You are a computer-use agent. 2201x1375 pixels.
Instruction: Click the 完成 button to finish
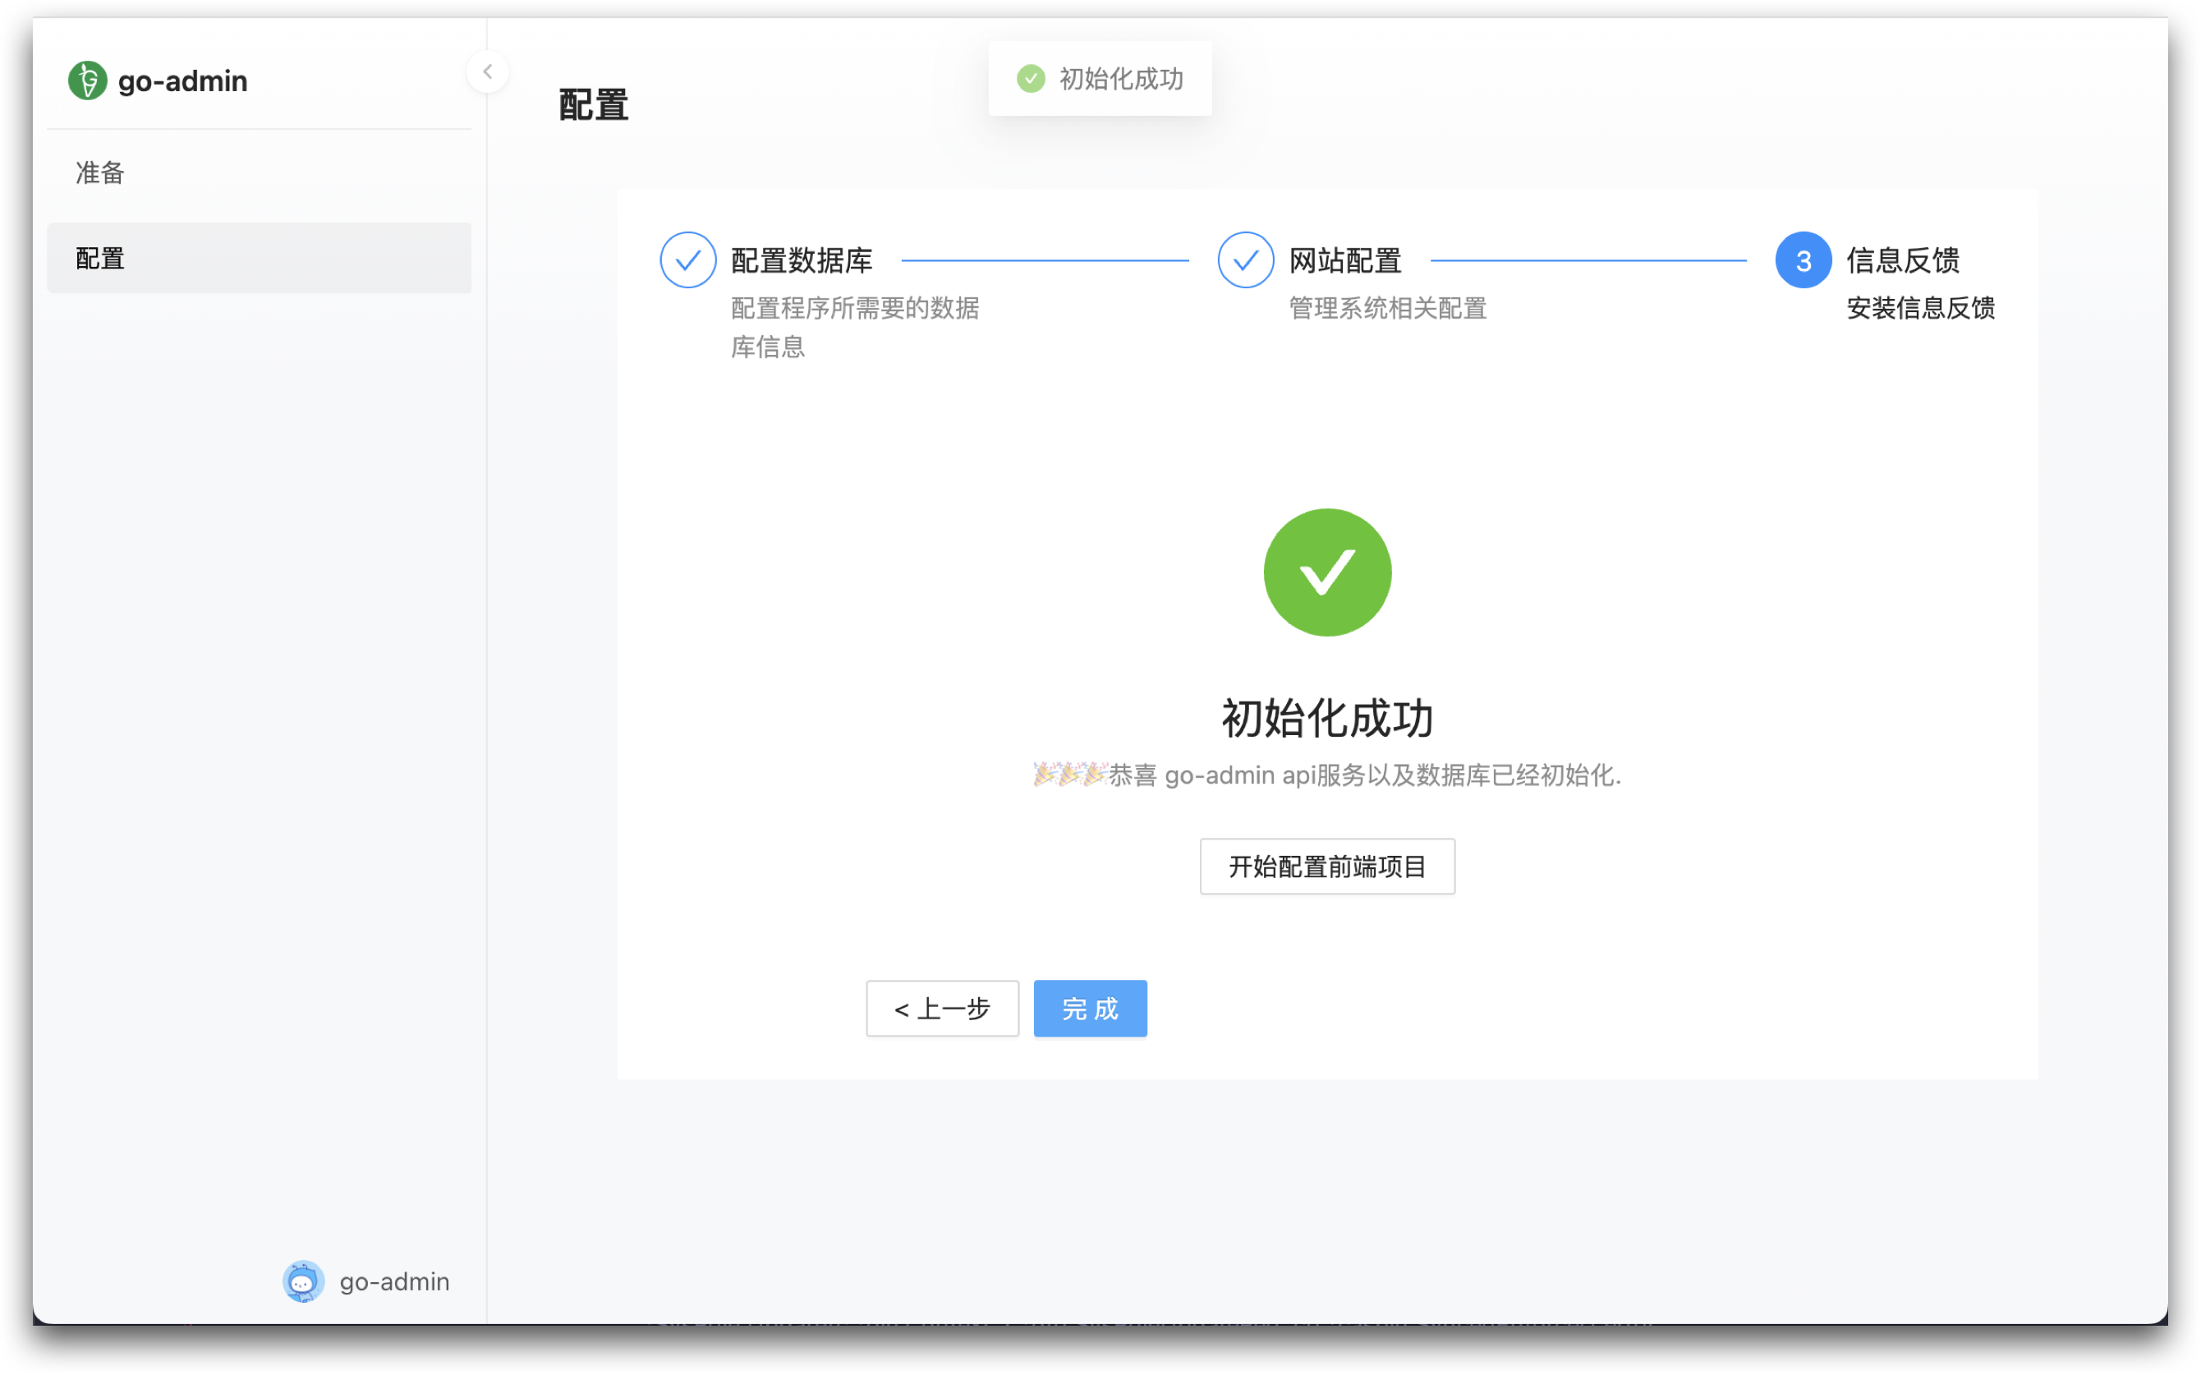[x=1090, y=1009]
